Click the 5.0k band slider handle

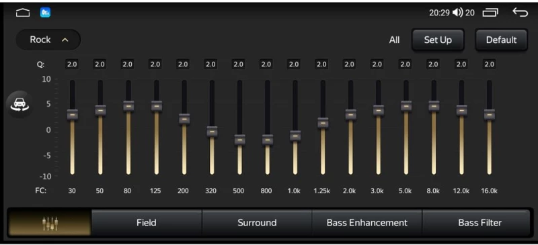tap(406, 106)
